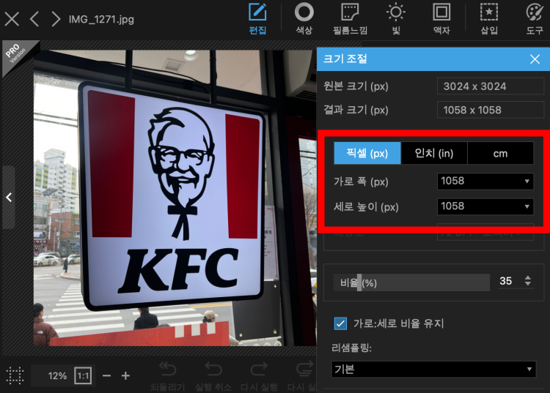Go to the previous image arrow
550x393 pixels.
point(34,19)
